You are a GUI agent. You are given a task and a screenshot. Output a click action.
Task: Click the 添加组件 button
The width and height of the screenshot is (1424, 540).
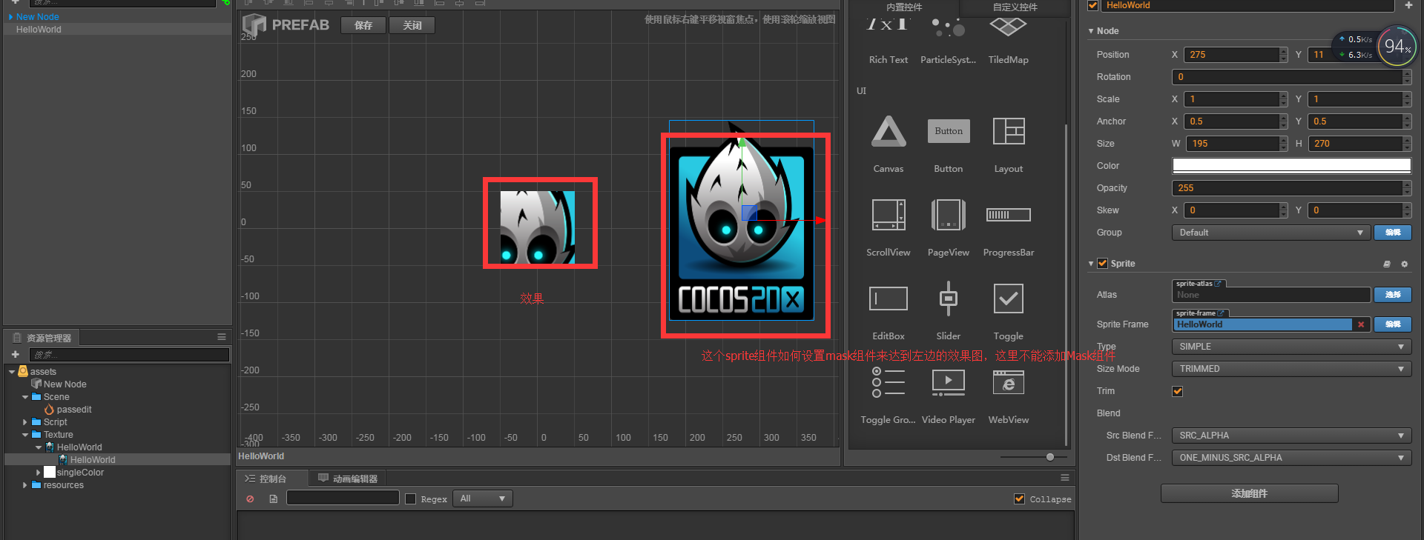click(1250, 493)
